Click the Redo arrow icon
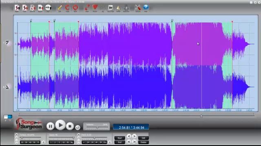 point(75,8)
